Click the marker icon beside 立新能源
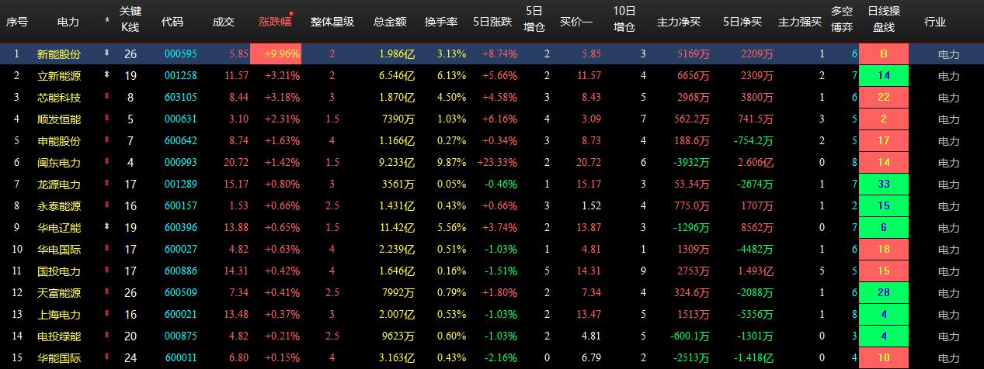 [106, 76]
